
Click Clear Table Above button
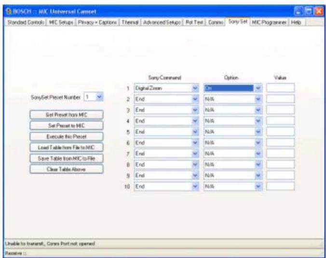pos(67,169)
